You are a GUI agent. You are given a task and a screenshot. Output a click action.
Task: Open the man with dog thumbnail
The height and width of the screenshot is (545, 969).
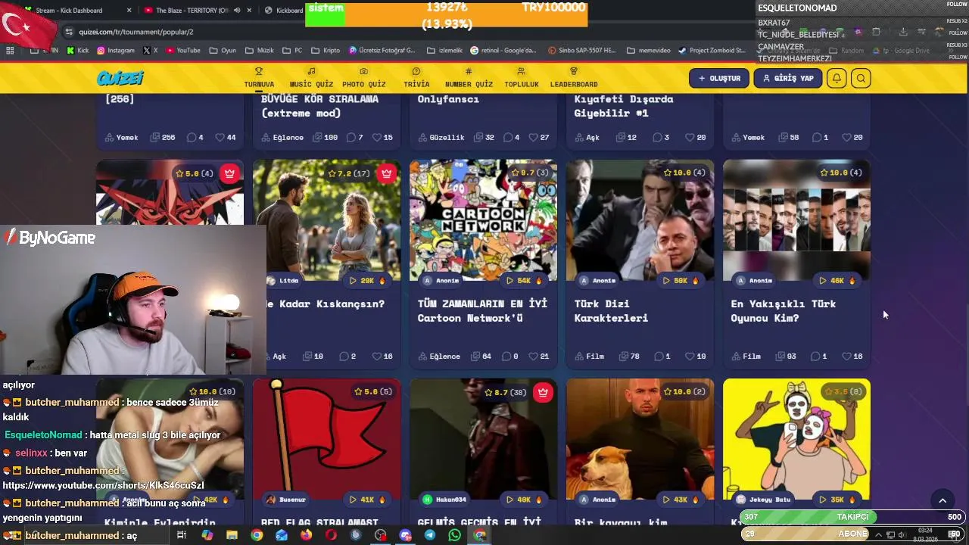tap(640, 439)
